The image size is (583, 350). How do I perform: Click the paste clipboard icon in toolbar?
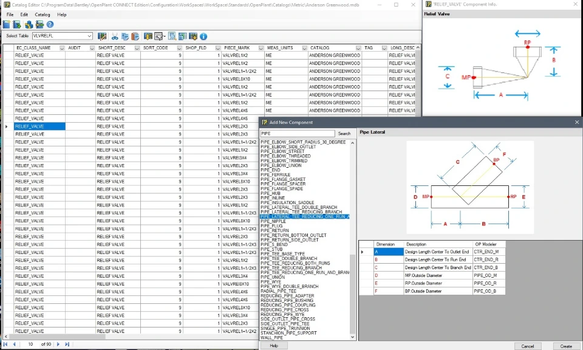click(135, 36)
